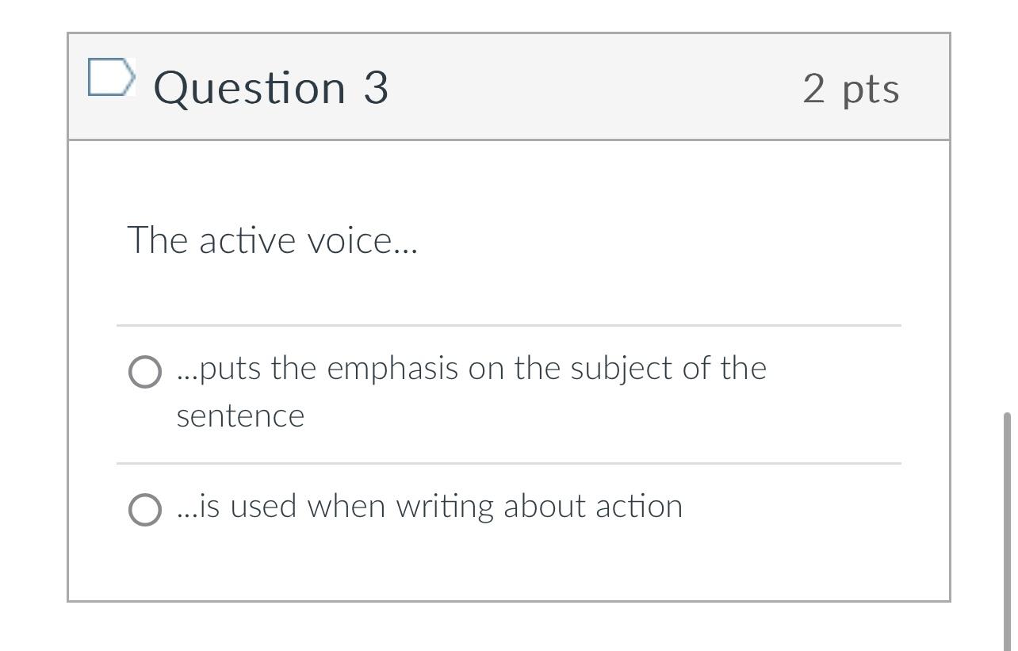Viewport: 1018px width, 651px height.
Task: Click the second answer's circular selector
Action: [x=145, y=508]
